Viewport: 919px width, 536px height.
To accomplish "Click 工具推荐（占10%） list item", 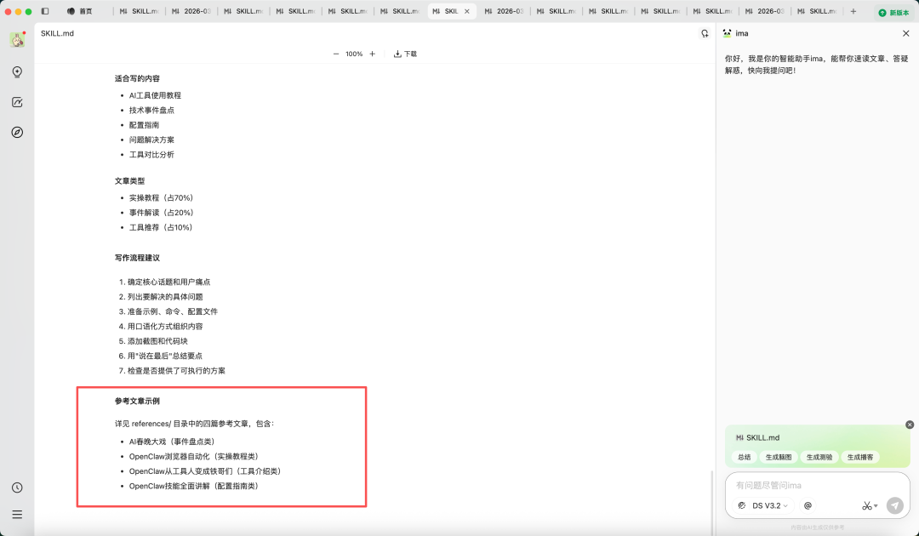I will click(x=161, y=227).
